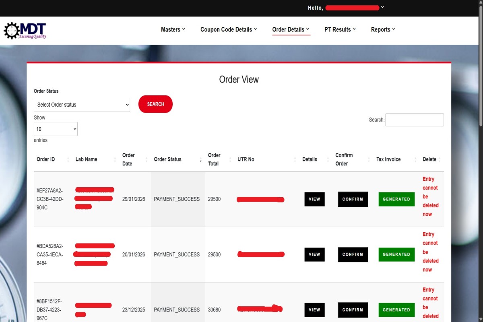
Task: Open Generated tax invoice for 23/12/2025 order
Action: 396,310
